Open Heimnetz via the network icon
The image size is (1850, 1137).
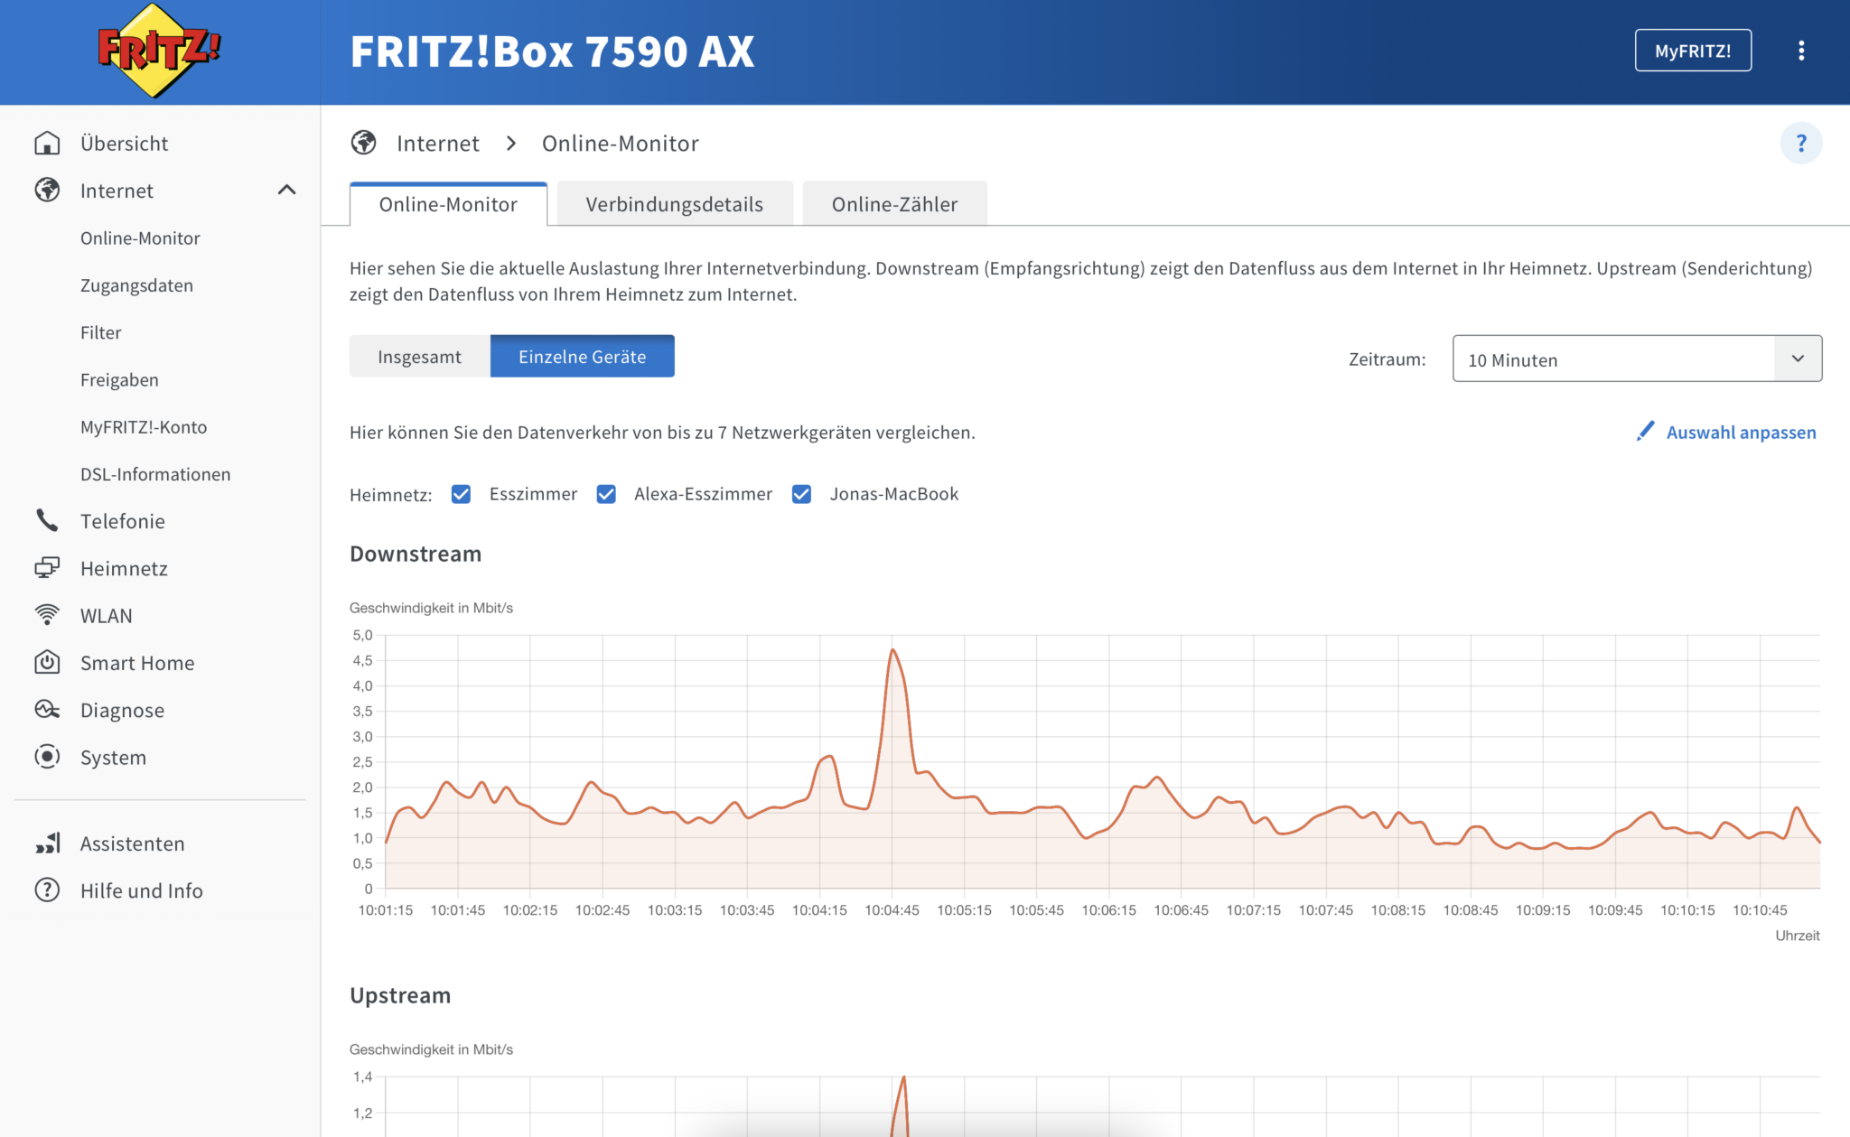click(x=47, y=568)
